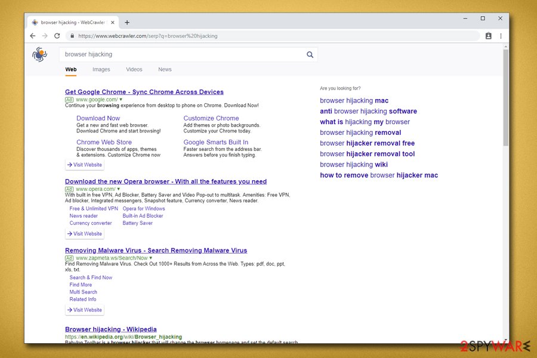Open the Battery Saver link
The image size is (537, 358).
click(138, 223)
